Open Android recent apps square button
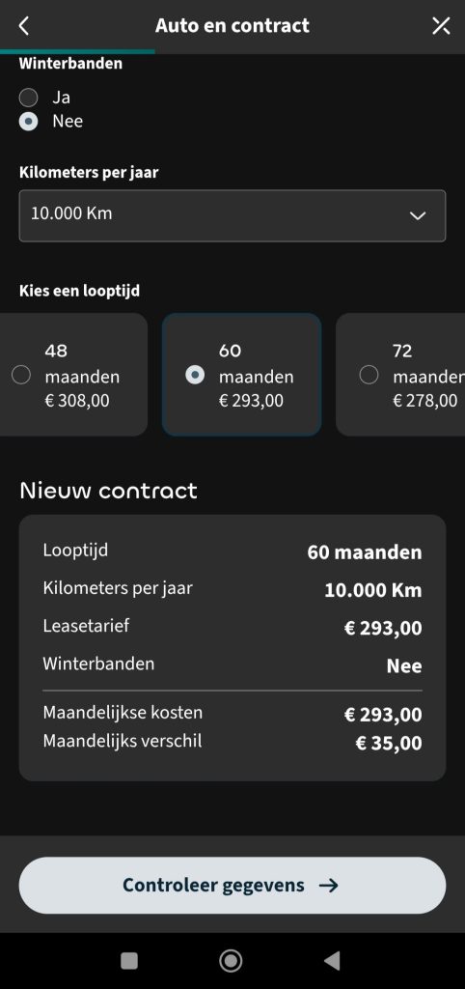Screen dimensions: 465x989 [x=129, y=961]
